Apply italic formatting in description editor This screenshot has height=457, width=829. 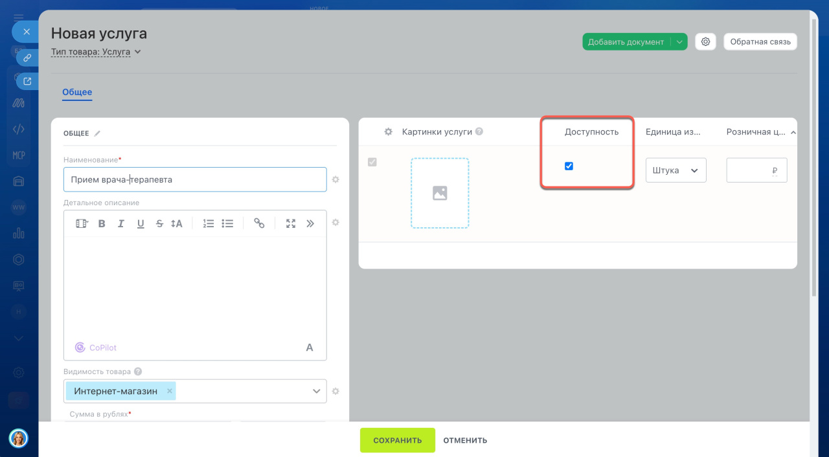click(120, 223)
